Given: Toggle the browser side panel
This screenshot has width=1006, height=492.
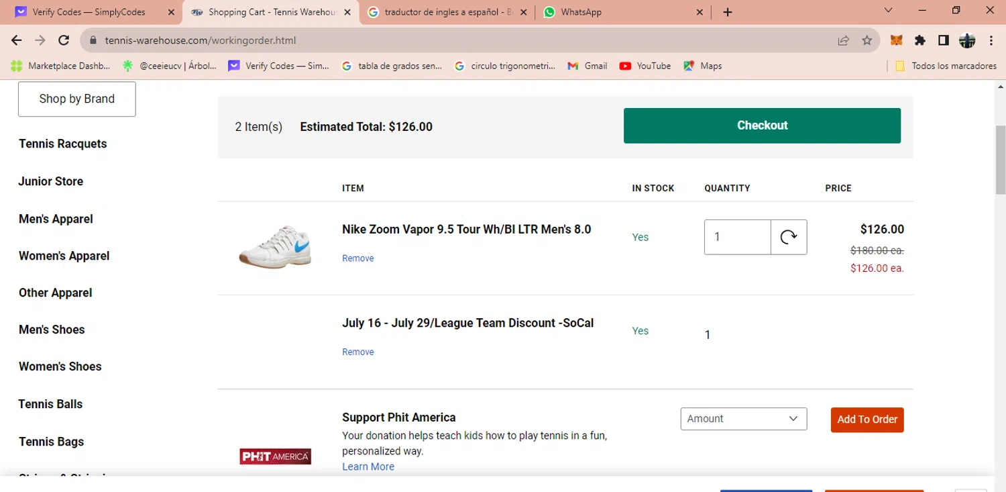Looking at the screenshot, I should [x=944, y=40].
